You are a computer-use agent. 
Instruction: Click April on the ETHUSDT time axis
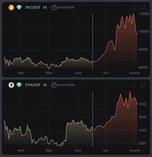pyautogui.click(x=21, y=150)
